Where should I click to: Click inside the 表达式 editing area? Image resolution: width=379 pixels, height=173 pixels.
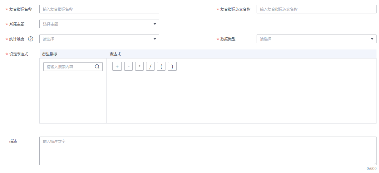[x=241, y=98]
